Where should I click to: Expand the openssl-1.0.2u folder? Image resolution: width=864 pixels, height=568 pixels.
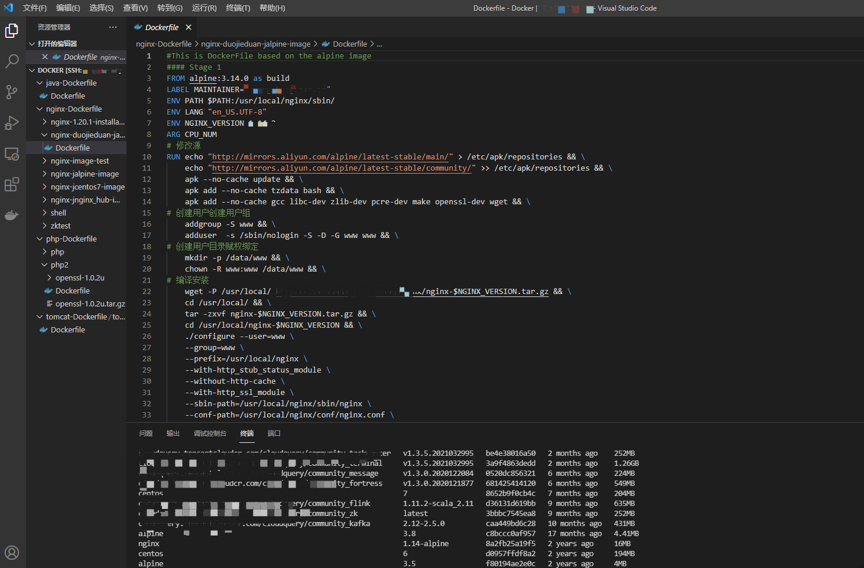[80, 278]
